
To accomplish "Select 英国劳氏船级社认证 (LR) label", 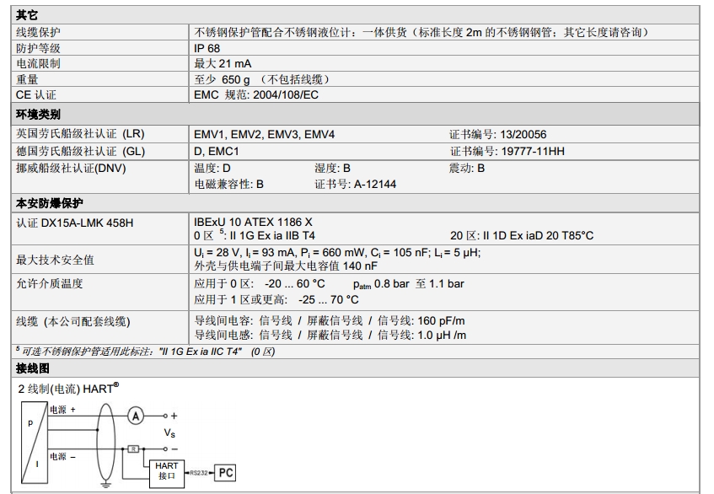I will [80, 134].
